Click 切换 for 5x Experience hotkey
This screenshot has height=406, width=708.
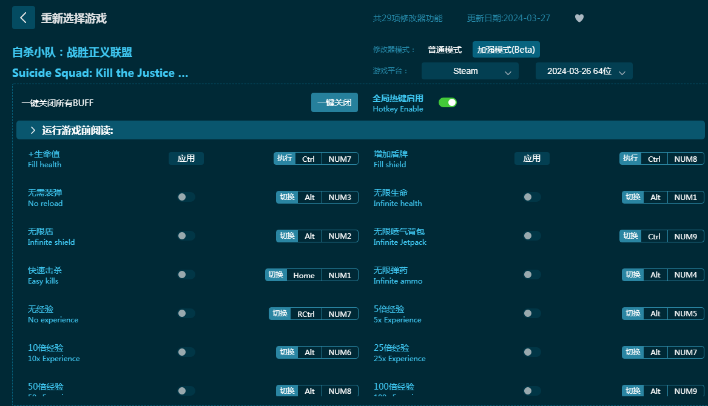pyautogui.click(x=633, y=313)
